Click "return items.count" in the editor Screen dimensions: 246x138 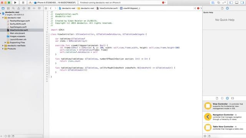[x=70, y=61]
